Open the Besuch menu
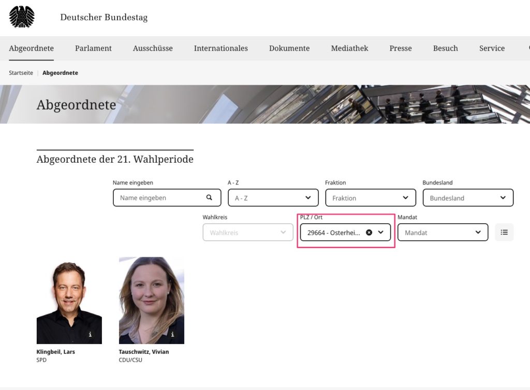 (x=446, y=48)
